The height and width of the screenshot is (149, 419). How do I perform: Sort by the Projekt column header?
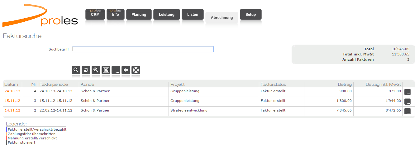point(178,84)
